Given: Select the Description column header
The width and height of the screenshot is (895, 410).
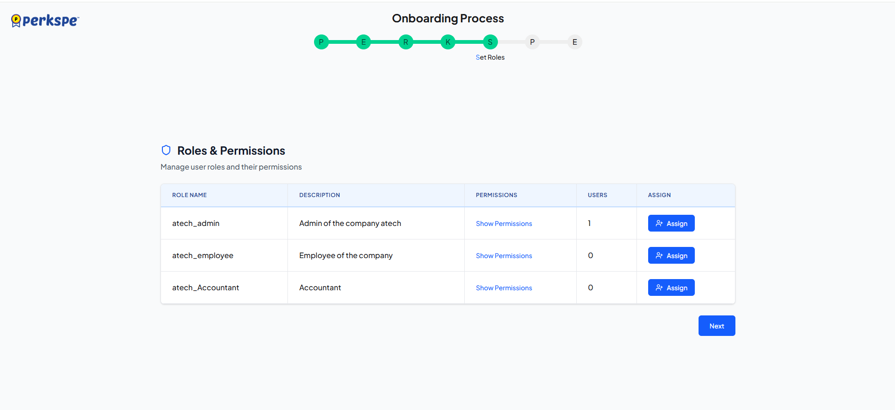Looking at the screenshot, I should pos(319,195).
